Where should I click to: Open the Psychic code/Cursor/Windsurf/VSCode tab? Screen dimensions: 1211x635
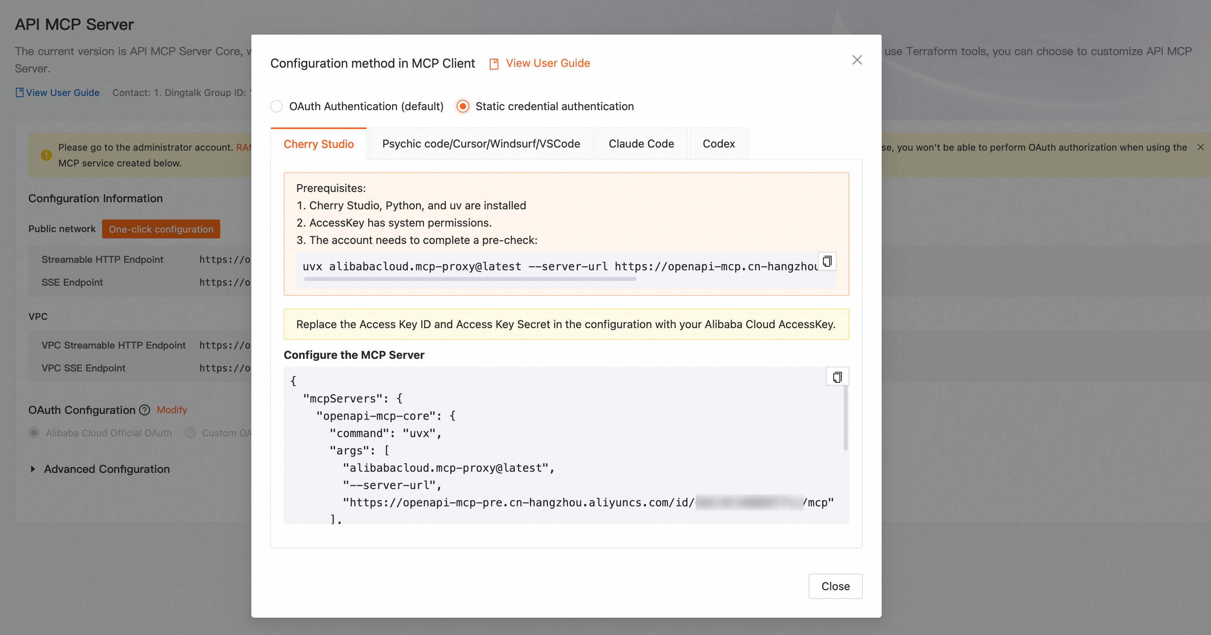coord(481,144)
